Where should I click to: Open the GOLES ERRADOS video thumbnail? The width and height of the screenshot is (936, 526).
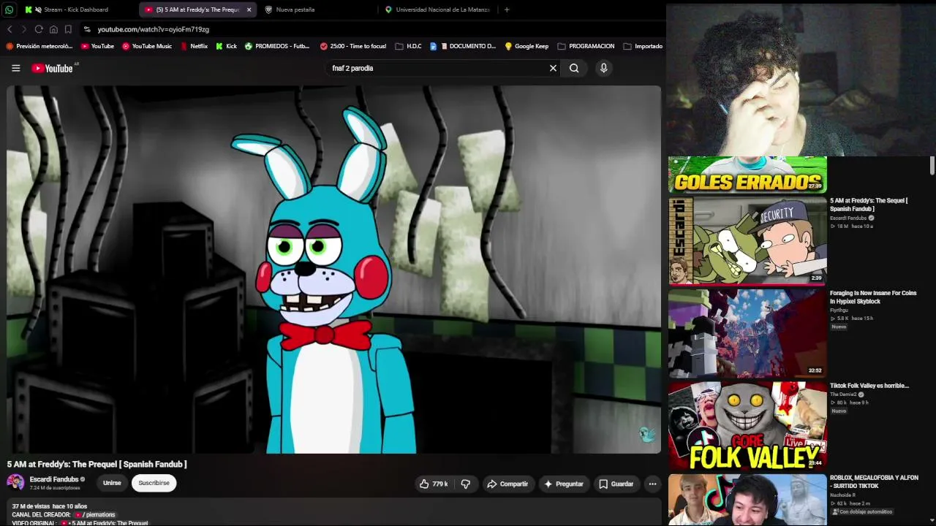[x=747, y=174]
